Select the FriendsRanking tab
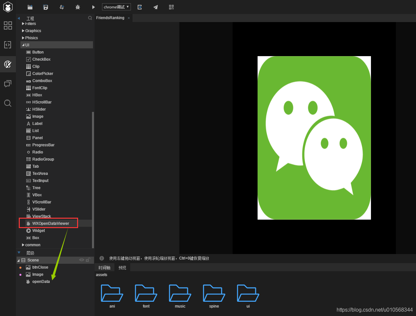 pos(110,18)
